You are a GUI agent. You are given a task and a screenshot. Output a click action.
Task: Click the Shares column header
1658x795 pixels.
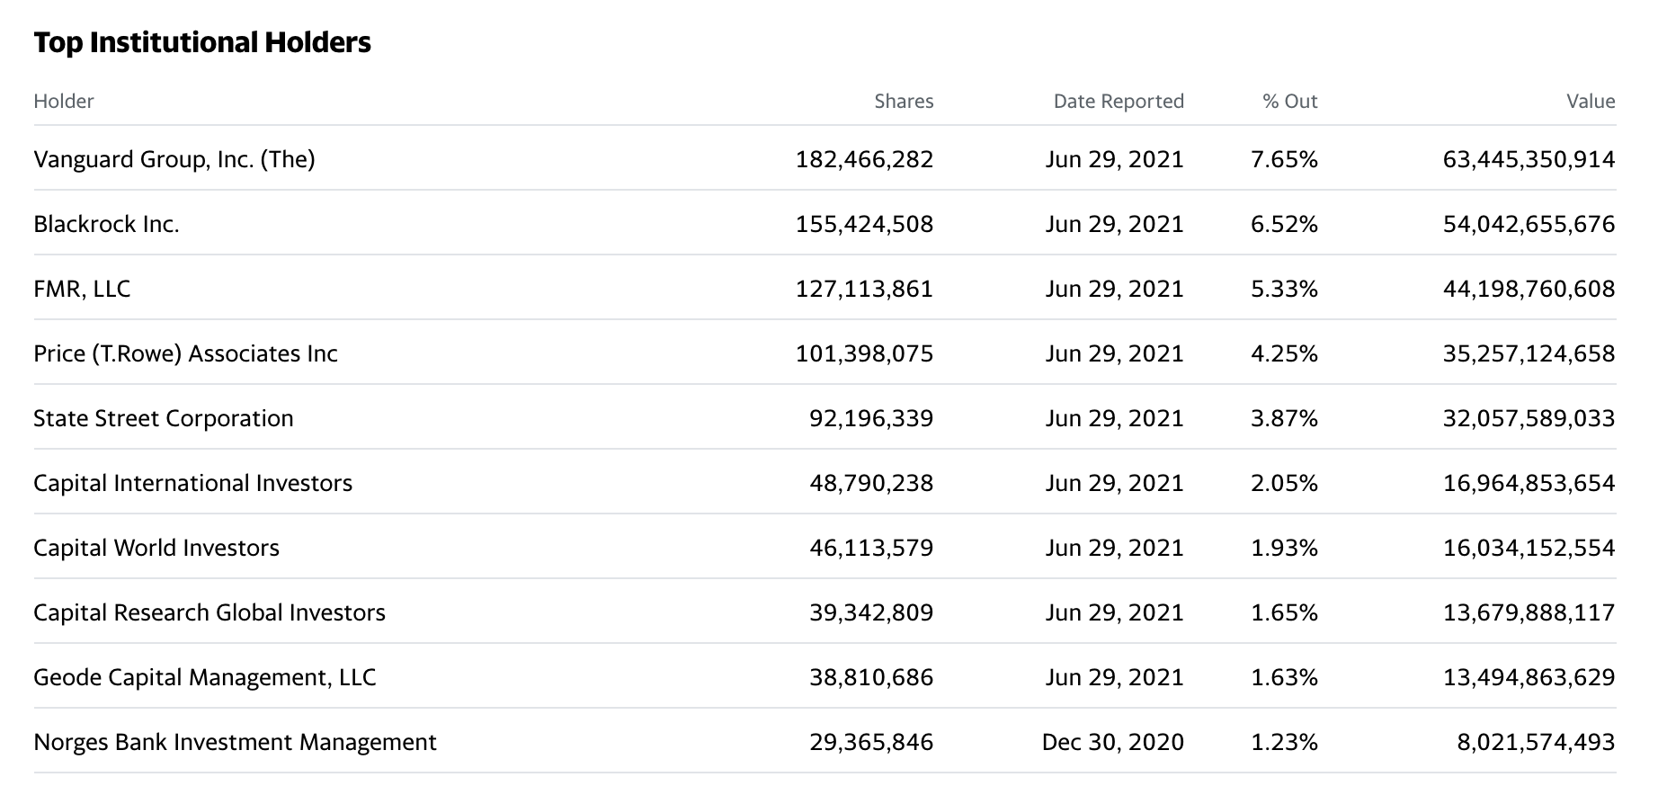(x=904, y=101)
